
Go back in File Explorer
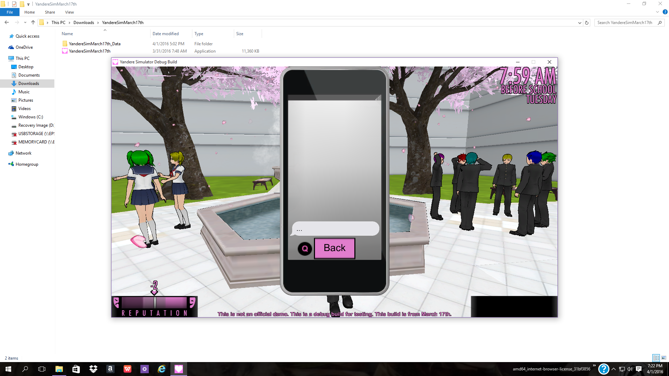click(7, 22)
